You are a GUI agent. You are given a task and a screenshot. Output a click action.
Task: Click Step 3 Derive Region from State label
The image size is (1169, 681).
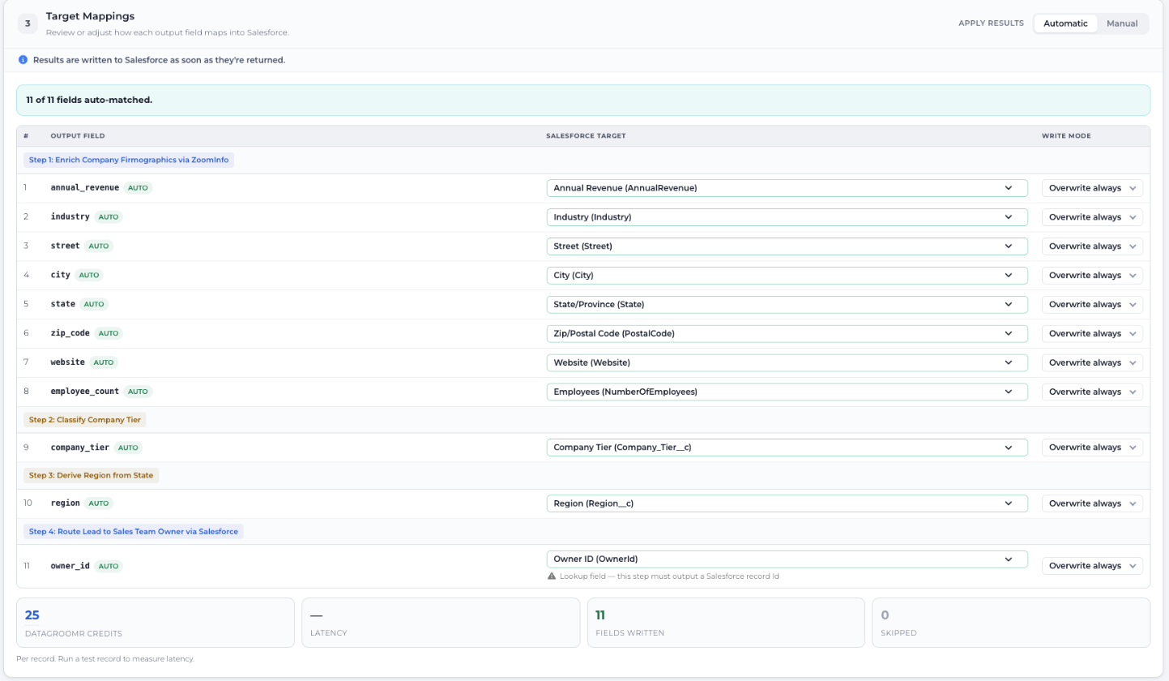tap(91, 476)
